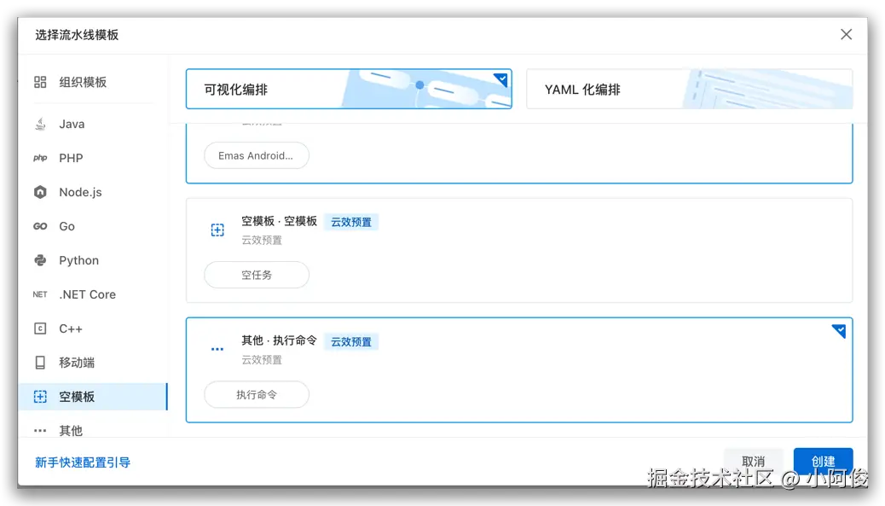Viewport: 885px width, 506px height.
Task: Click the .NET logo icon
Action: [x=40, y=294]
